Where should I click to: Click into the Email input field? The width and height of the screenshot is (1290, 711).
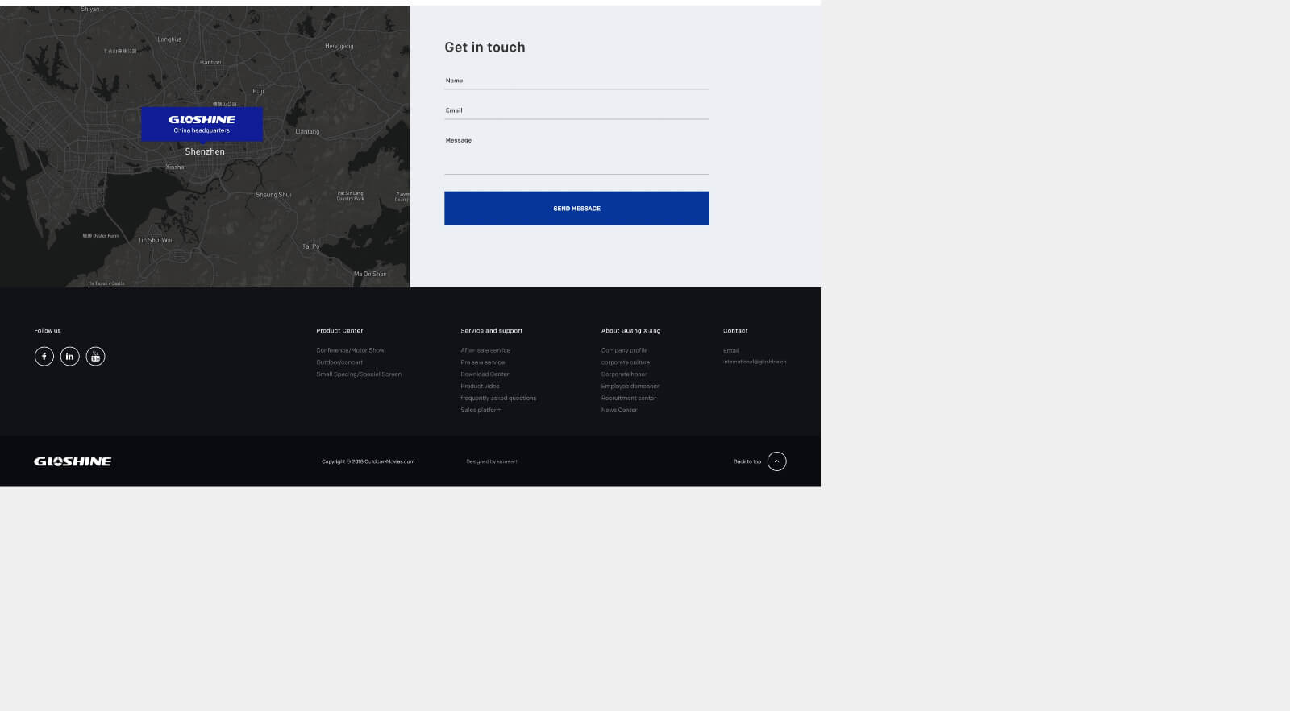point(576,111)
